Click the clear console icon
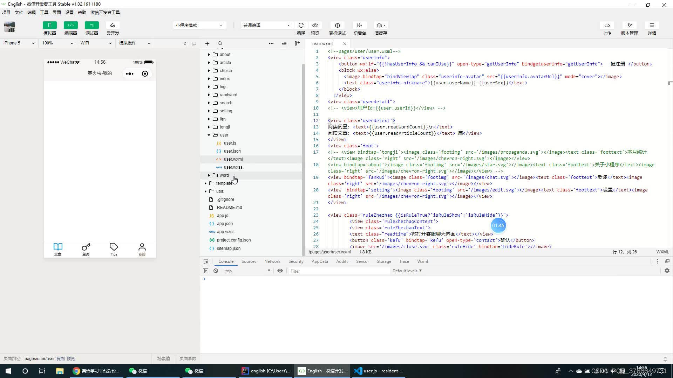 [x=216, y=271]
